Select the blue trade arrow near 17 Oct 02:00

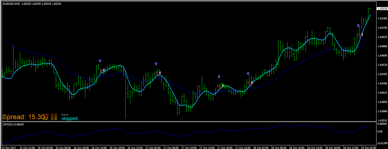pyautogui.click(x=156, y=64)
